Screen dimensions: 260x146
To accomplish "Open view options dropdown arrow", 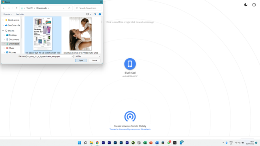I will click(x=90, y=14).
